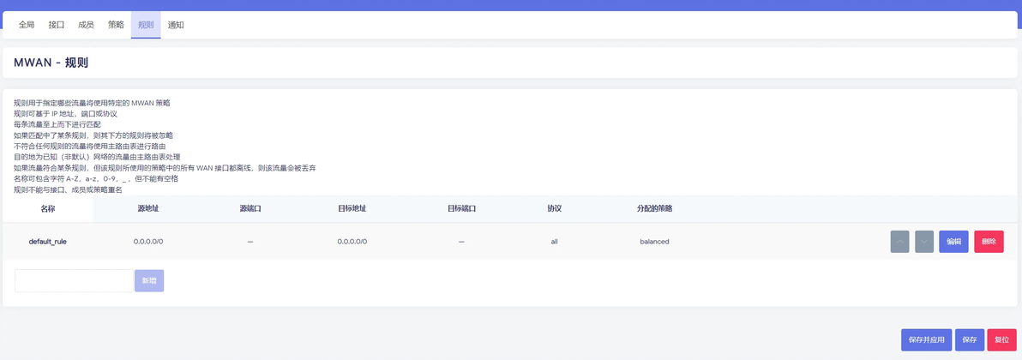Open the 全局 tab
The width and height of the screenshot is (1022, 360).
[x=27, y=25]
